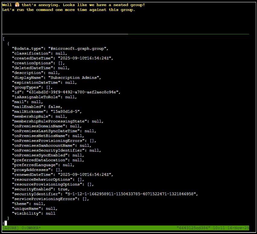Click the opening curly brace of the group object

pyautogui.click(x=8, y=44)
